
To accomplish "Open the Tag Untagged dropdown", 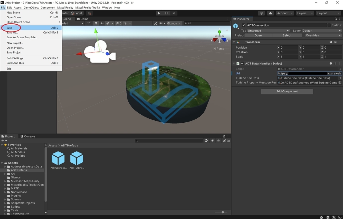I will [268, 31].
